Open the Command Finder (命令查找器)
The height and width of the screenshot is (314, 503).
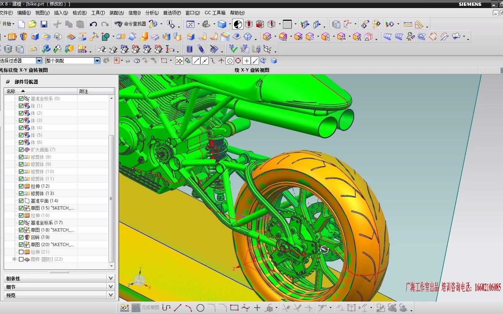coord(130,24)
